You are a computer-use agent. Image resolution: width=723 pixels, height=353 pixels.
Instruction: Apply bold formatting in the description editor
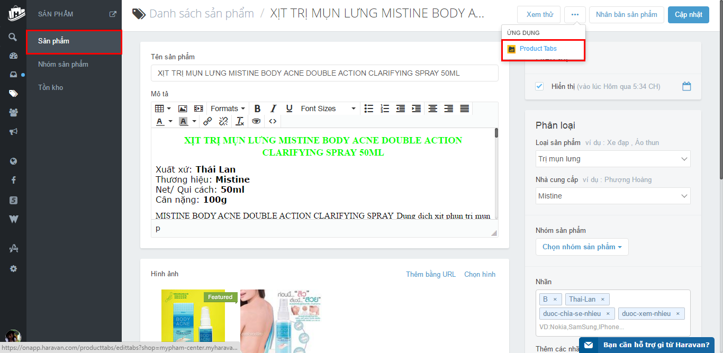[257, 108]
